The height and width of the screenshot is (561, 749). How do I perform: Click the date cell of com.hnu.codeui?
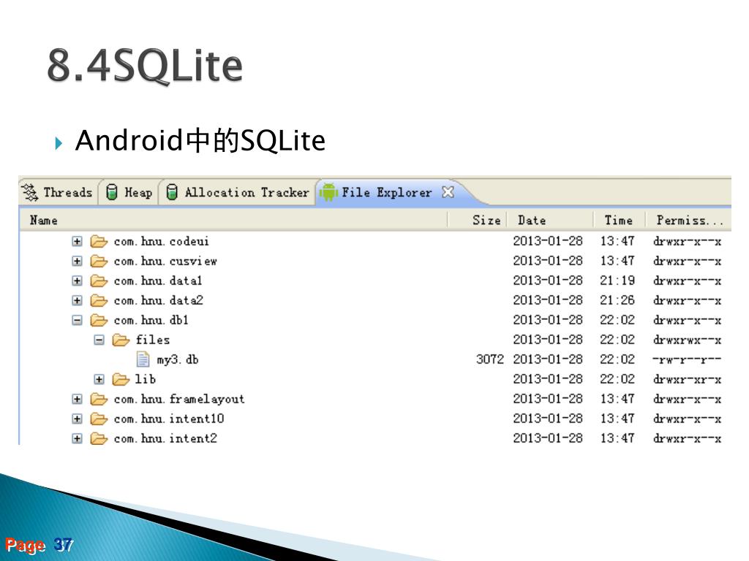548,241
